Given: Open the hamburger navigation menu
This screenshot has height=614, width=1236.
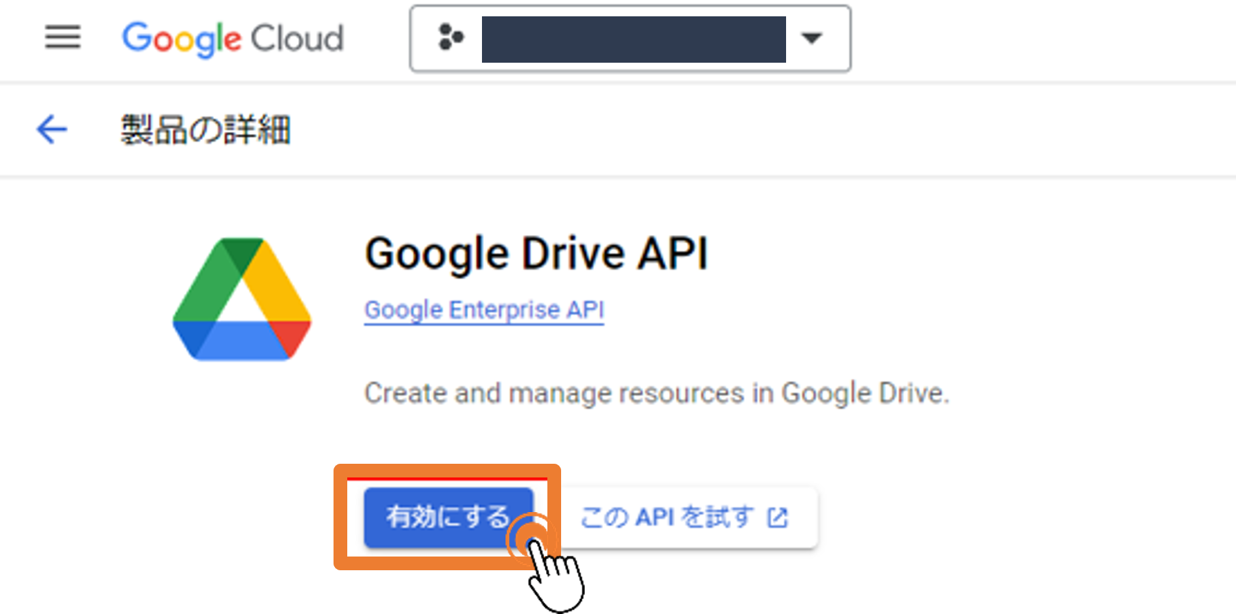Looking at the screenshot, I should click(63, 37).
